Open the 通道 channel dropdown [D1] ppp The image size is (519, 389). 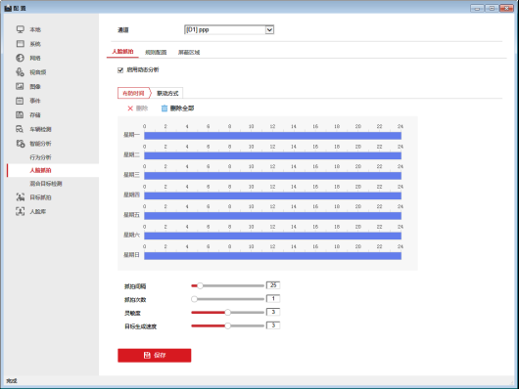pos(229,29)
